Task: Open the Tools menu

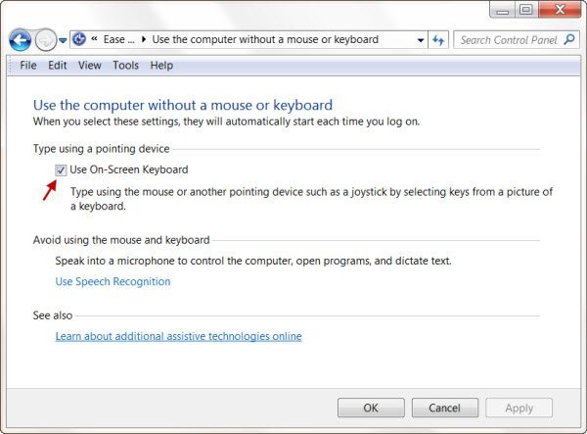Action: [x=126, y=66]
